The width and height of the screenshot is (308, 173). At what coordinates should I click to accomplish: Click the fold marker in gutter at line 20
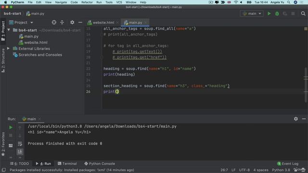tap(102, 57)
